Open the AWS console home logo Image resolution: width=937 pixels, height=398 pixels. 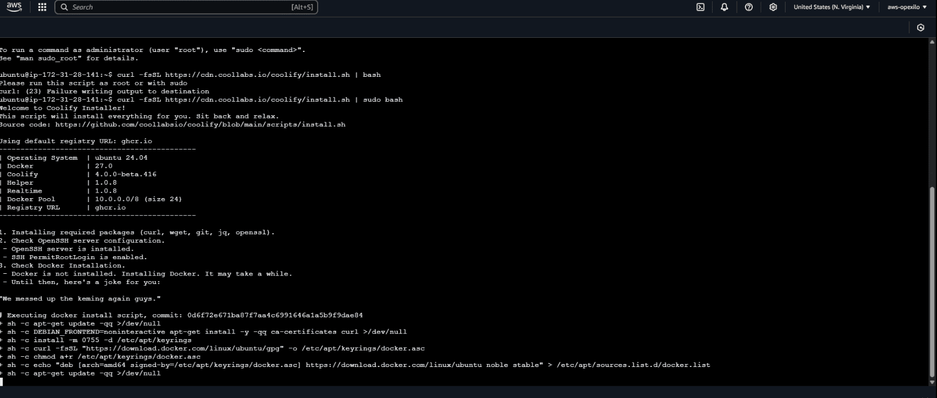coord(14,7)
